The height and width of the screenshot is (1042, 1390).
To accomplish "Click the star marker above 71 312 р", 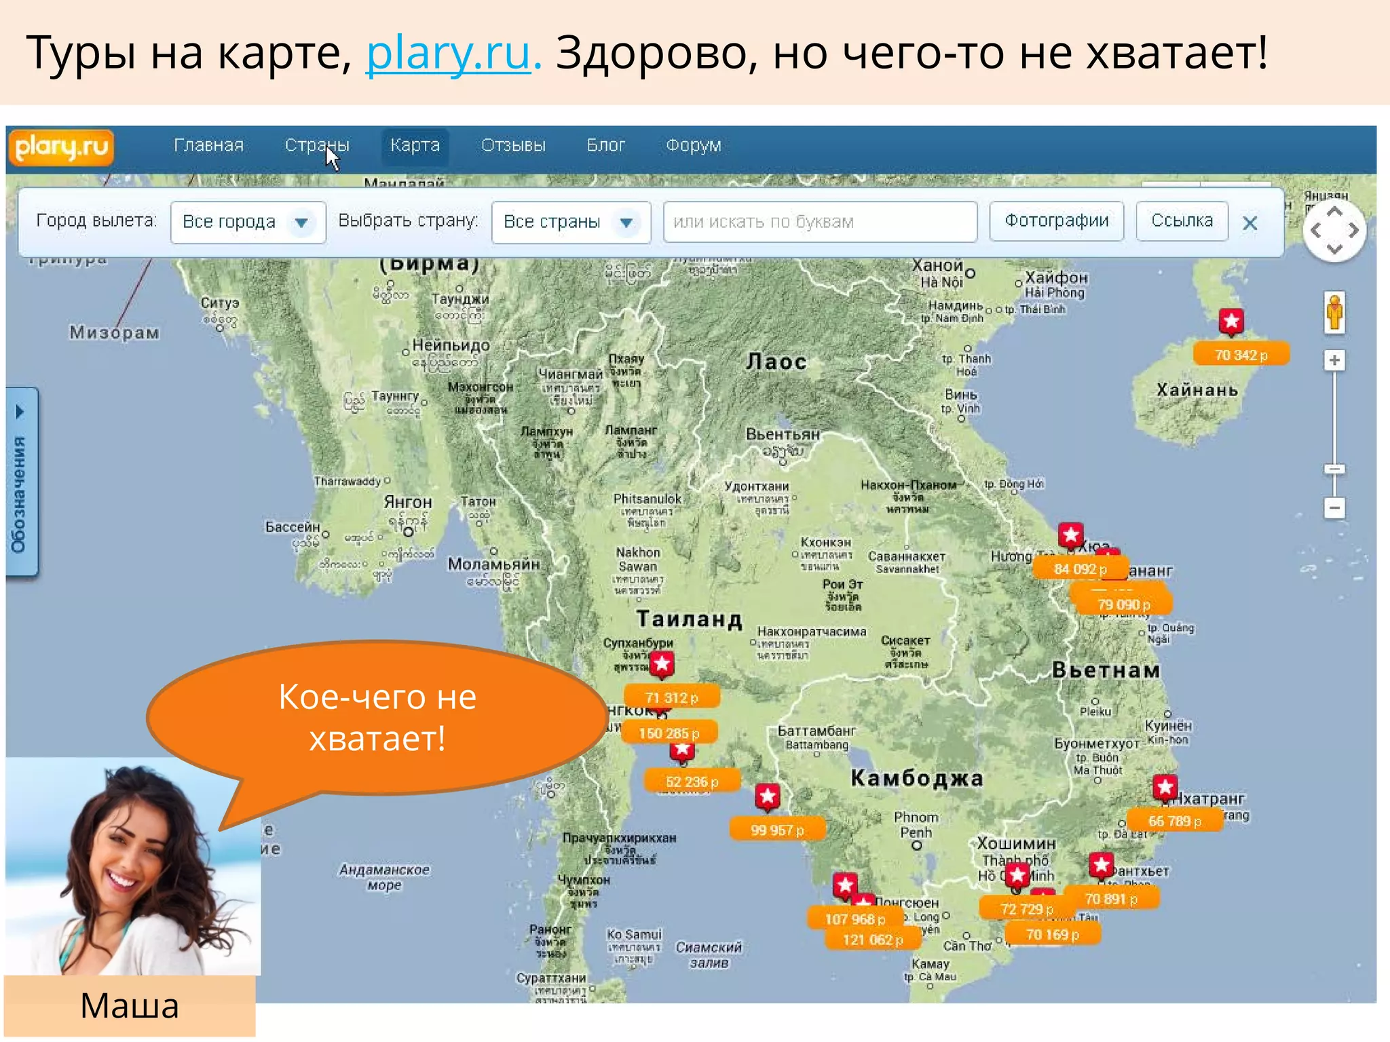I will click(662, 664).
